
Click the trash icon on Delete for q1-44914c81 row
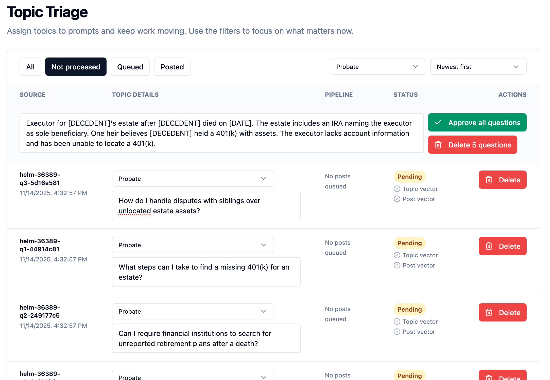(x=489, y=246)
